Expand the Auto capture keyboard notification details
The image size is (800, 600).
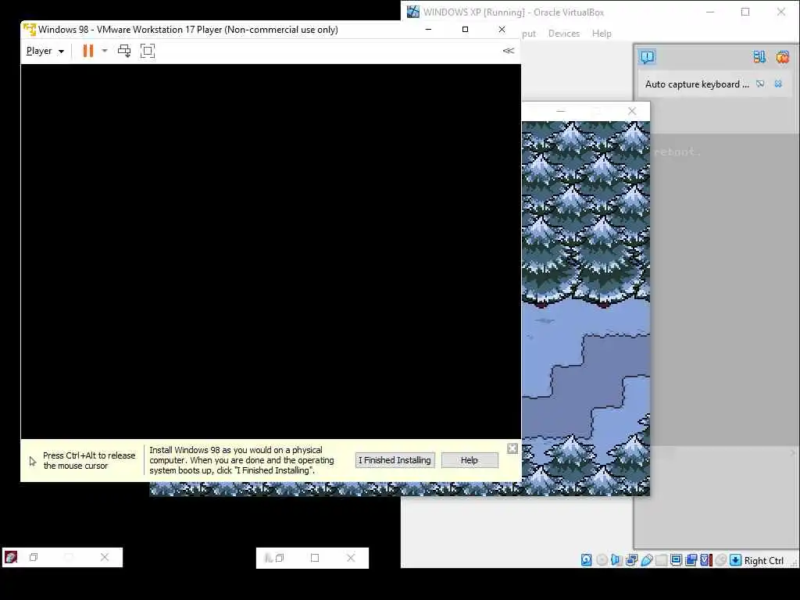(760, 84)
